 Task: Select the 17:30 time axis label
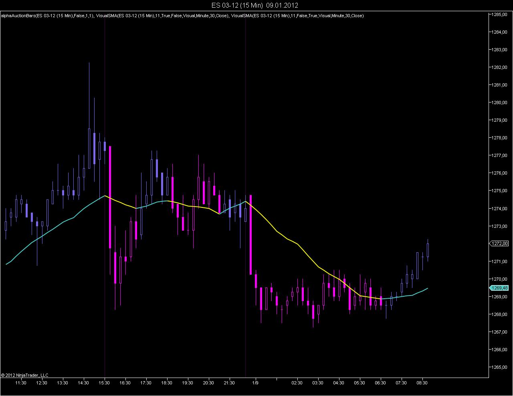tap(146, 383)
